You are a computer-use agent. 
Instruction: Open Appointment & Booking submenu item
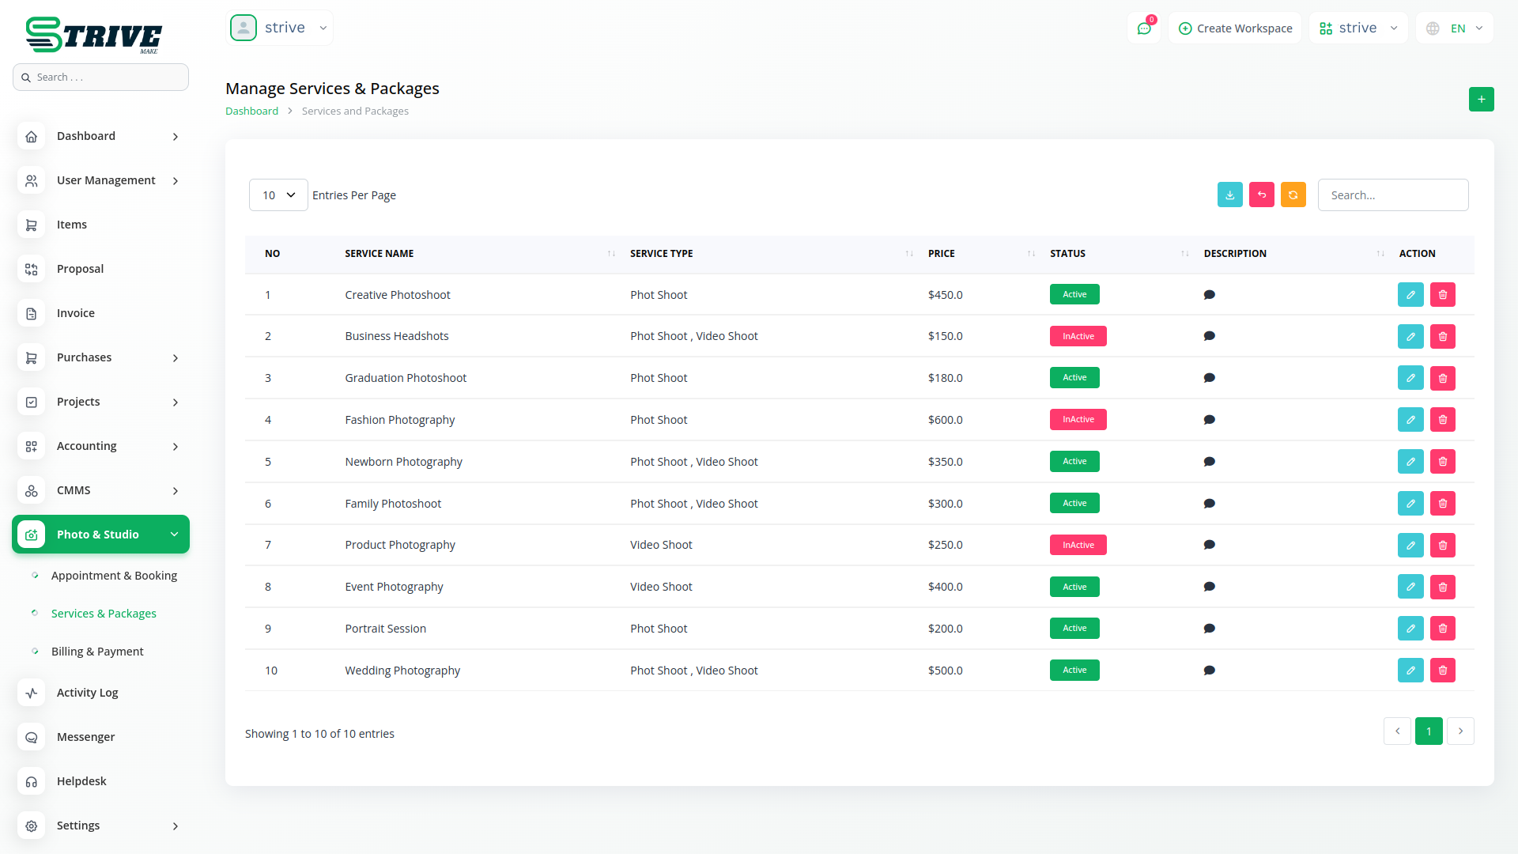pos(114,576)
